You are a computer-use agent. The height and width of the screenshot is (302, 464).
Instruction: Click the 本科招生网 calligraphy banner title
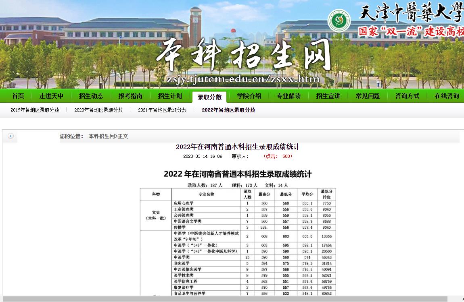coord(243,55)
